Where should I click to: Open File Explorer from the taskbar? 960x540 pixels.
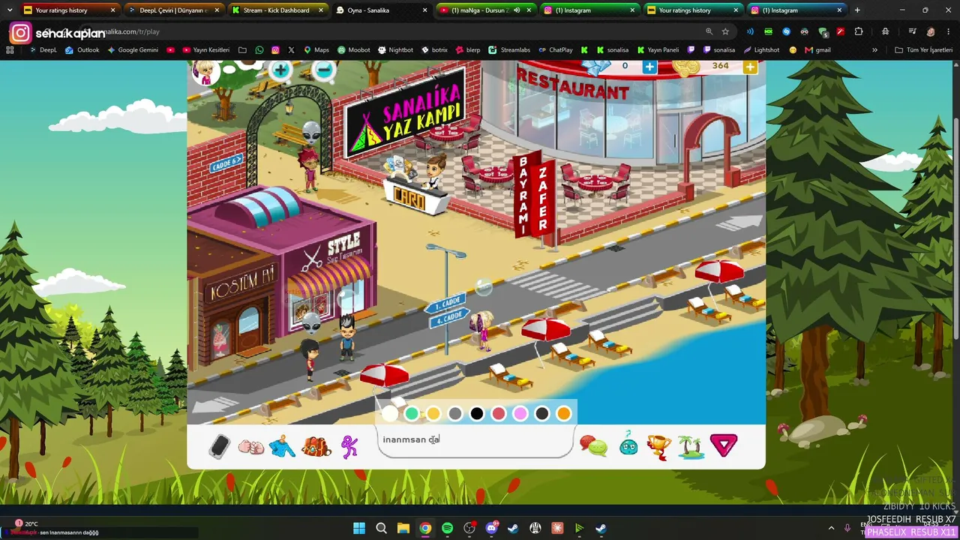[x=403, y=528]
